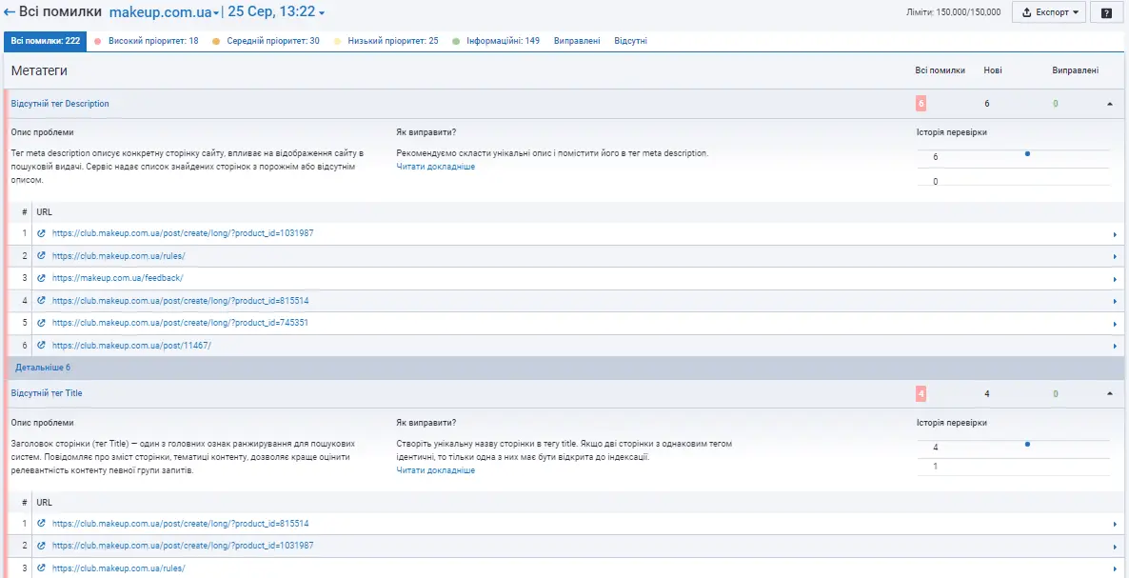
Task: Open external link icon for rules/ in Title list
Action: (41, 568)
